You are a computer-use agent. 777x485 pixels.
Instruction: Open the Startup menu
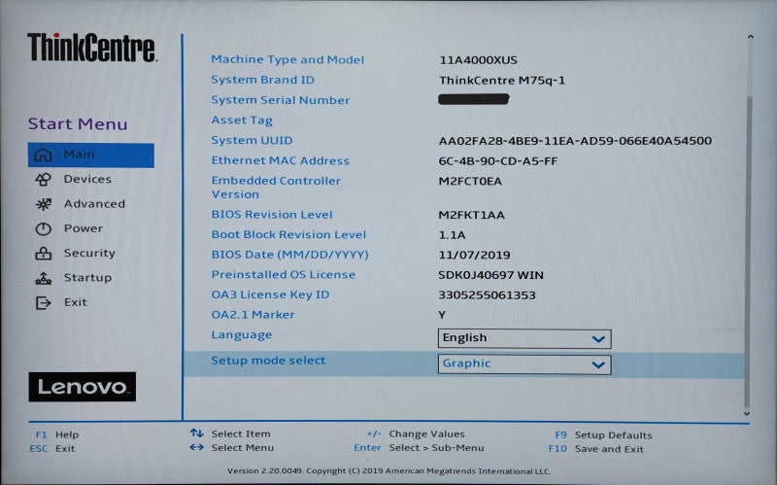coord(87,278)
